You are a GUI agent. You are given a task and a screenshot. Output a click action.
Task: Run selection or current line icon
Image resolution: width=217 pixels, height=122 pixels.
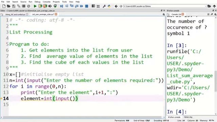coord(50,6)
